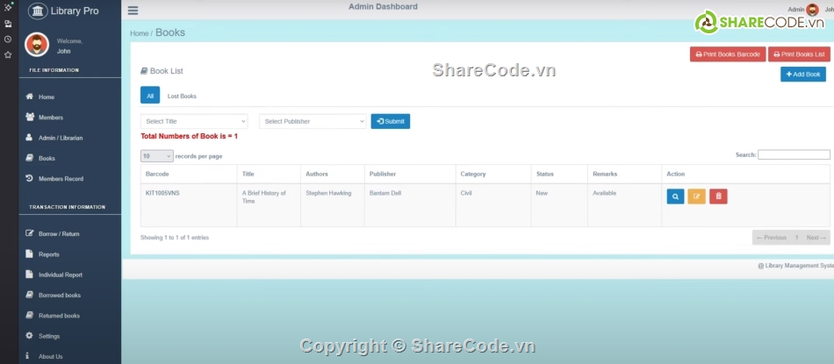This screenshot has height=364, width=834.
Task: Sort table by Title column header
Action: [x=269, y=175]
